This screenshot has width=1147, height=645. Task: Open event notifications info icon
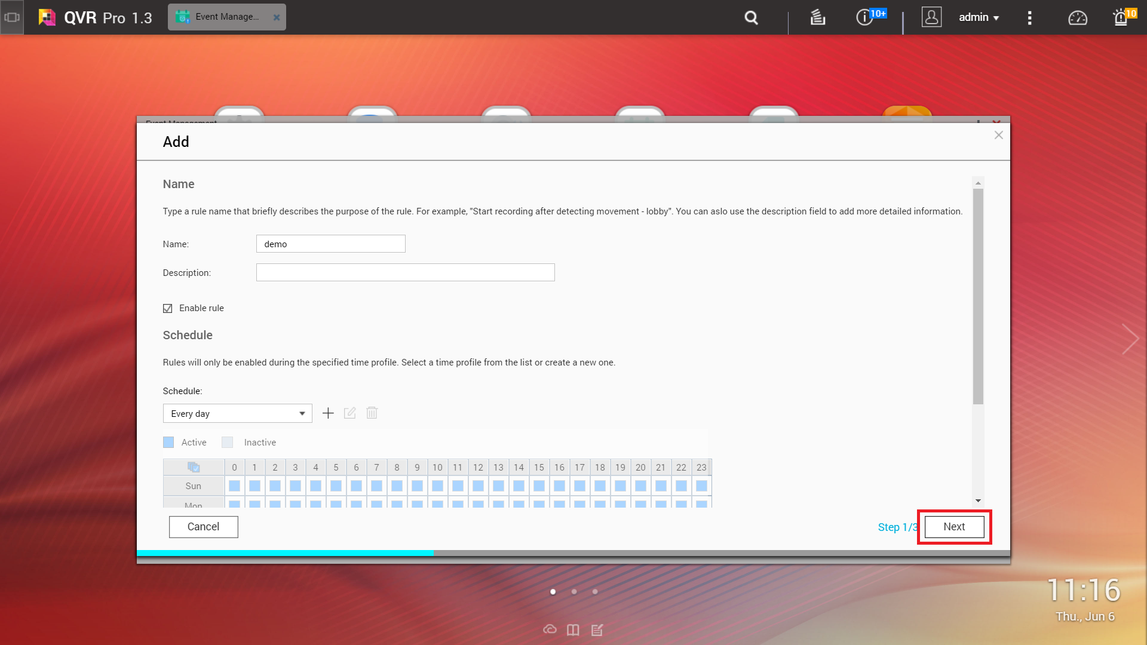click(x=864, y=17)
